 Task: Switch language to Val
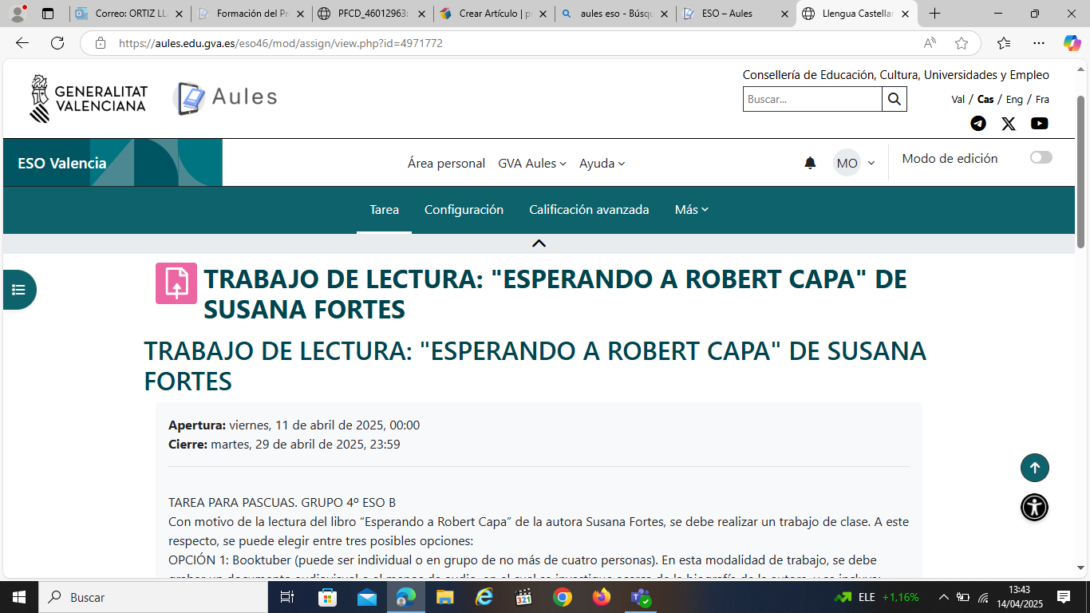(x=958, y=99)
